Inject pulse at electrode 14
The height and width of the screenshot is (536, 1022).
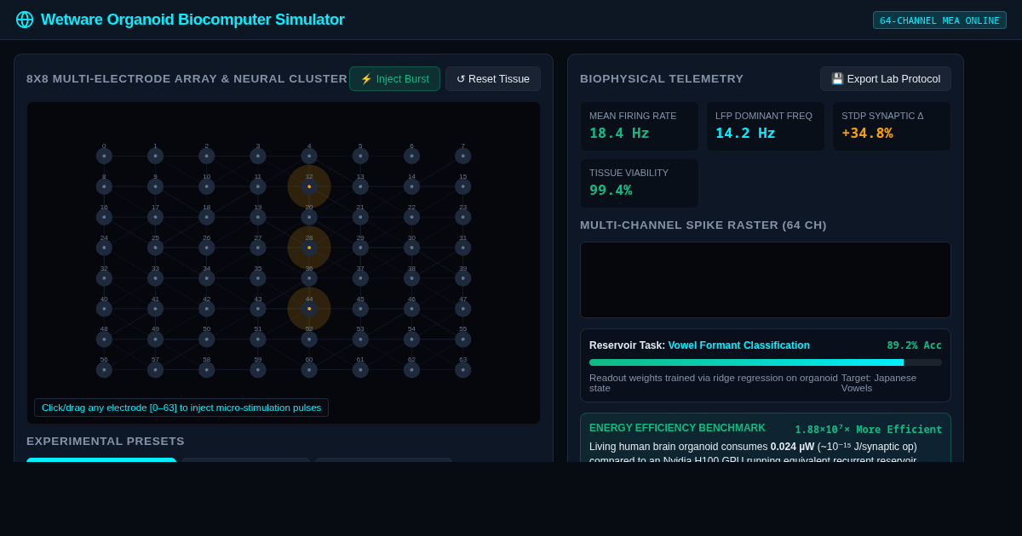(x=411, y=186)
